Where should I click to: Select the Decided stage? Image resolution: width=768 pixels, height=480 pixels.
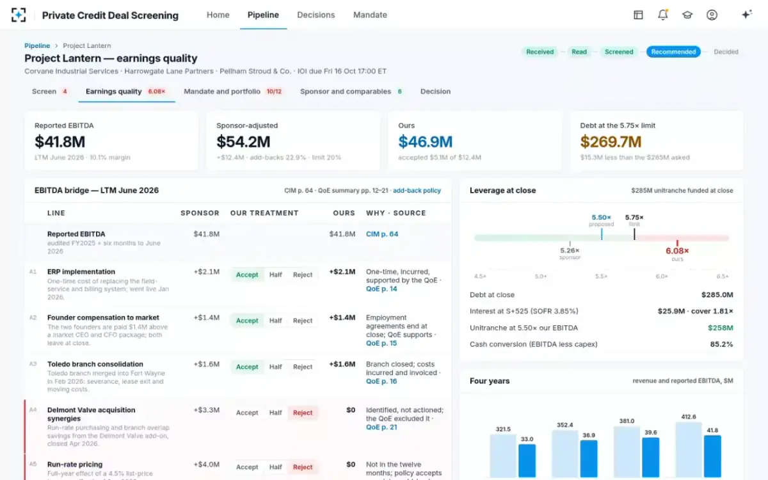726,52
